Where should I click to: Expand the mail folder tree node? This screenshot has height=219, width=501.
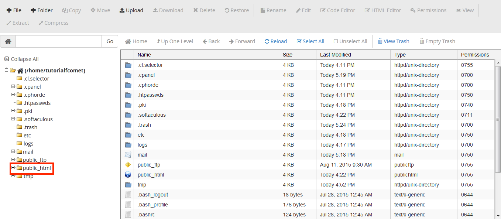(x=13, y=152)
